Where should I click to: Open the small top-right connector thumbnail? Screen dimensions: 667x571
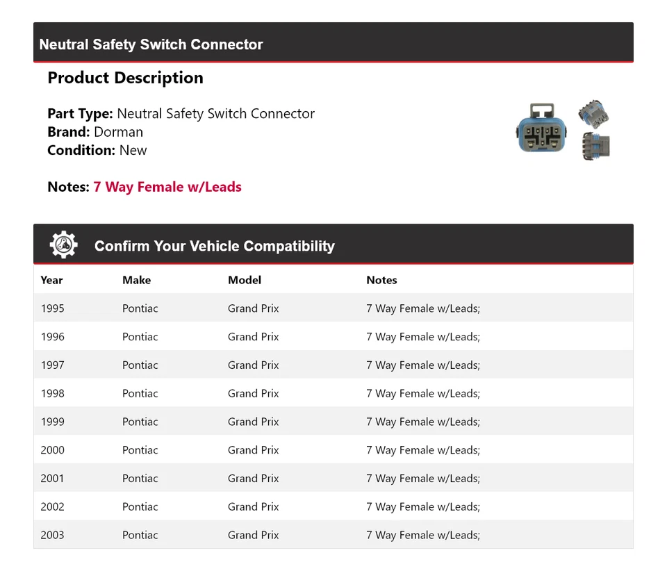tap(593, 113)
